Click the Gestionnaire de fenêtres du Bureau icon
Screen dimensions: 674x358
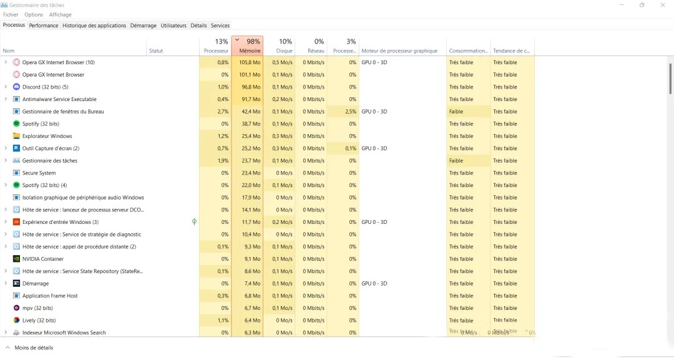click(16, 111)
